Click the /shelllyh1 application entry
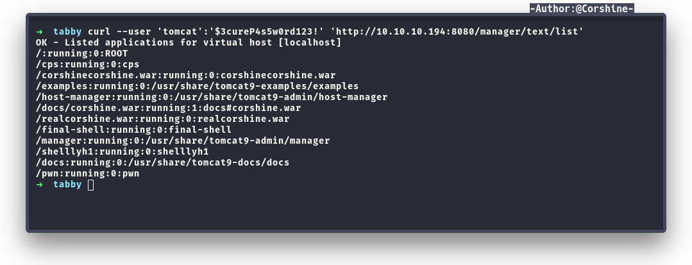This screenshot has width=692, height=265. click(122, 151)
